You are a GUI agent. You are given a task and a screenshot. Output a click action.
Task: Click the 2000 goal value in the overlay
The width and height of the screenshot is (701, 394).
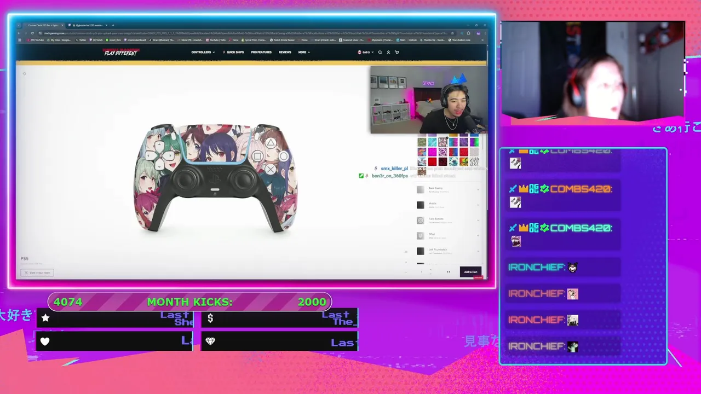coord(312,302)
